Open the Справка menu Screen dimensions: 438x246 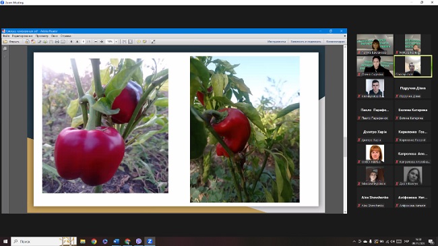click(x=65, y=36)
